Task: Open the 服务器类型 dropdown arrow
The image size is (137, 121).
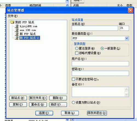Action: (127, 38)
